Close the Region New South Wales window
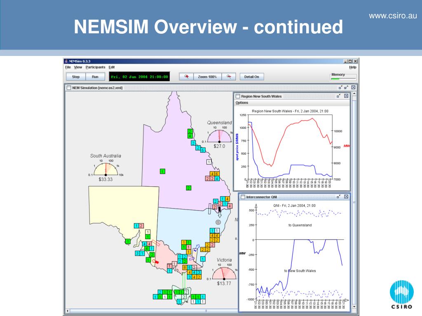 pyautogui.click(x=346, y=96)
